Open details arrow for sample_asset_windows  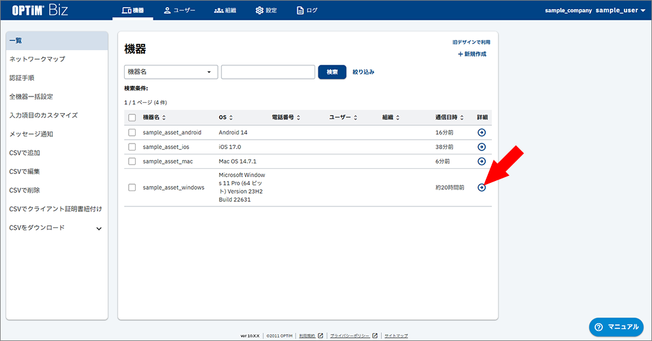tap(481, 187)
